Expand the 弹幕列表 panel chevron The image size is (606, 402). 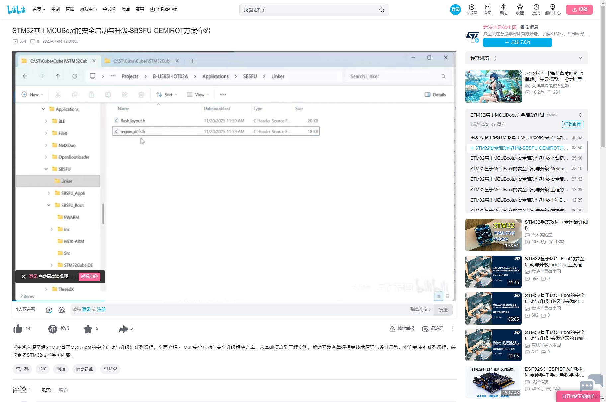pos(581,58)
